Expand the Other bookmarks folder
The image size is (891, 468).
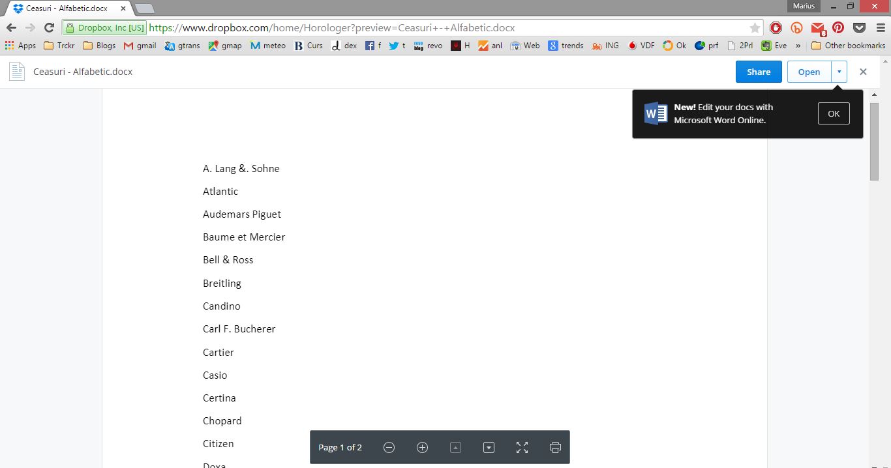(x=848, y=46)
